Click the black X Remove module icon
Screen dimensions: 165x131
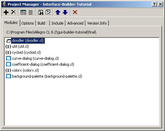tap(13, 12)
